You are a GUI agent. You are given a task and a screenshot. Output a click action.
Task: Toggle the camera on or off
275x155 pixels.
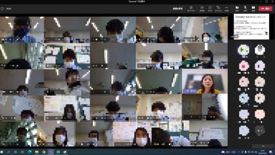237,9
